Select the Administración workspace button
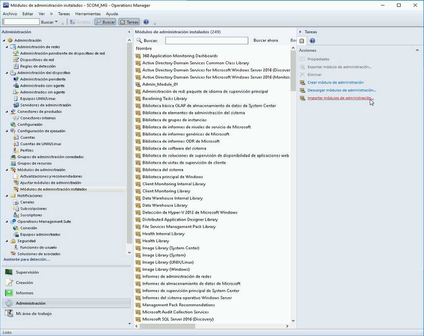This screenshot has width=424, height=336. point(67,303)
